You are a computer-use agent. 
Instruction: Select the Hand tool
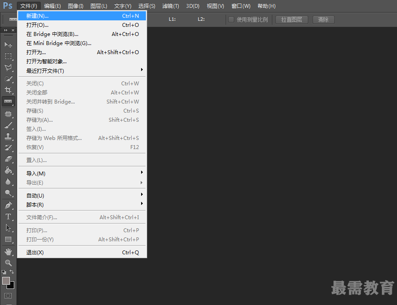pyautogui.click(x=8, y=252)
